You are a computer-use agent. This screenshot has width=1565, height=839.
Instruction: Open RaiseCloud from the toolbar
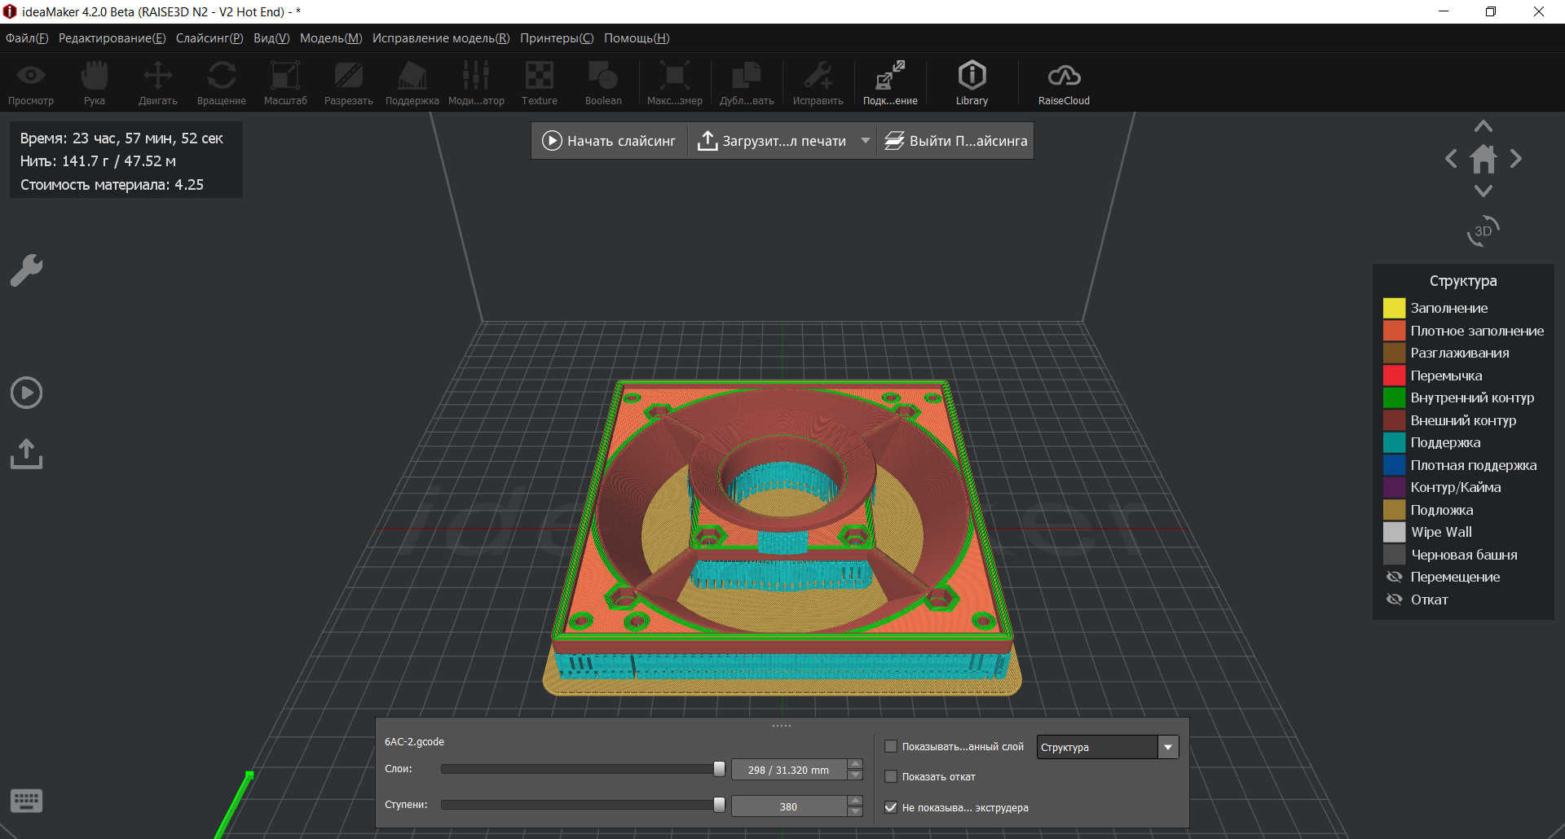[1063, 82]
